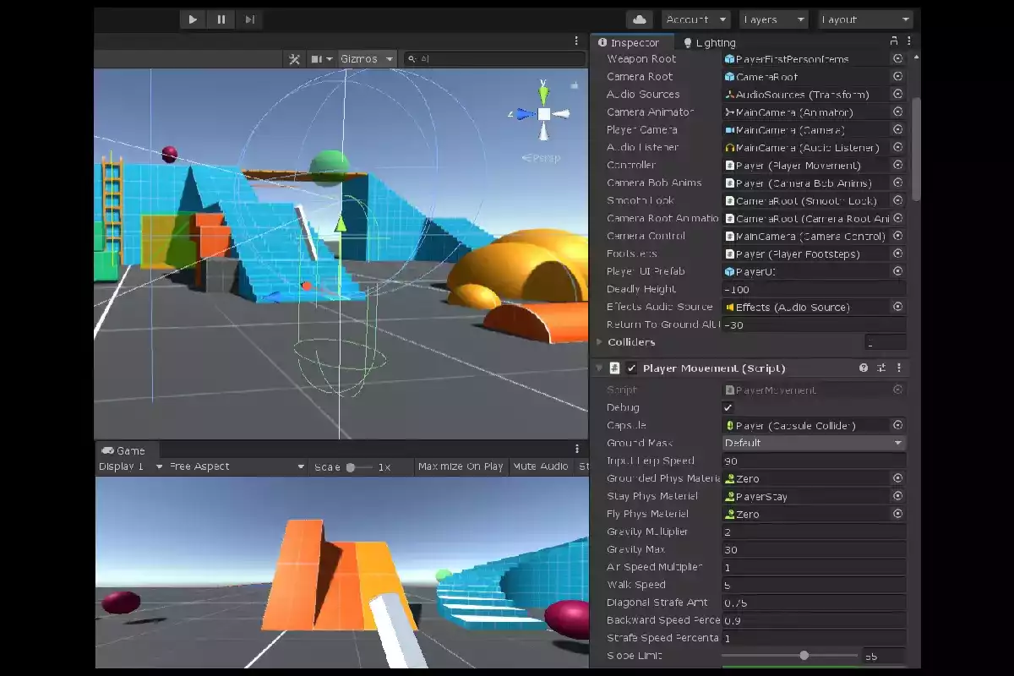This screenshot has height=676, width=1014.
Task: Toggle the Debug checkbox
Action: click(x=728, y=408)
